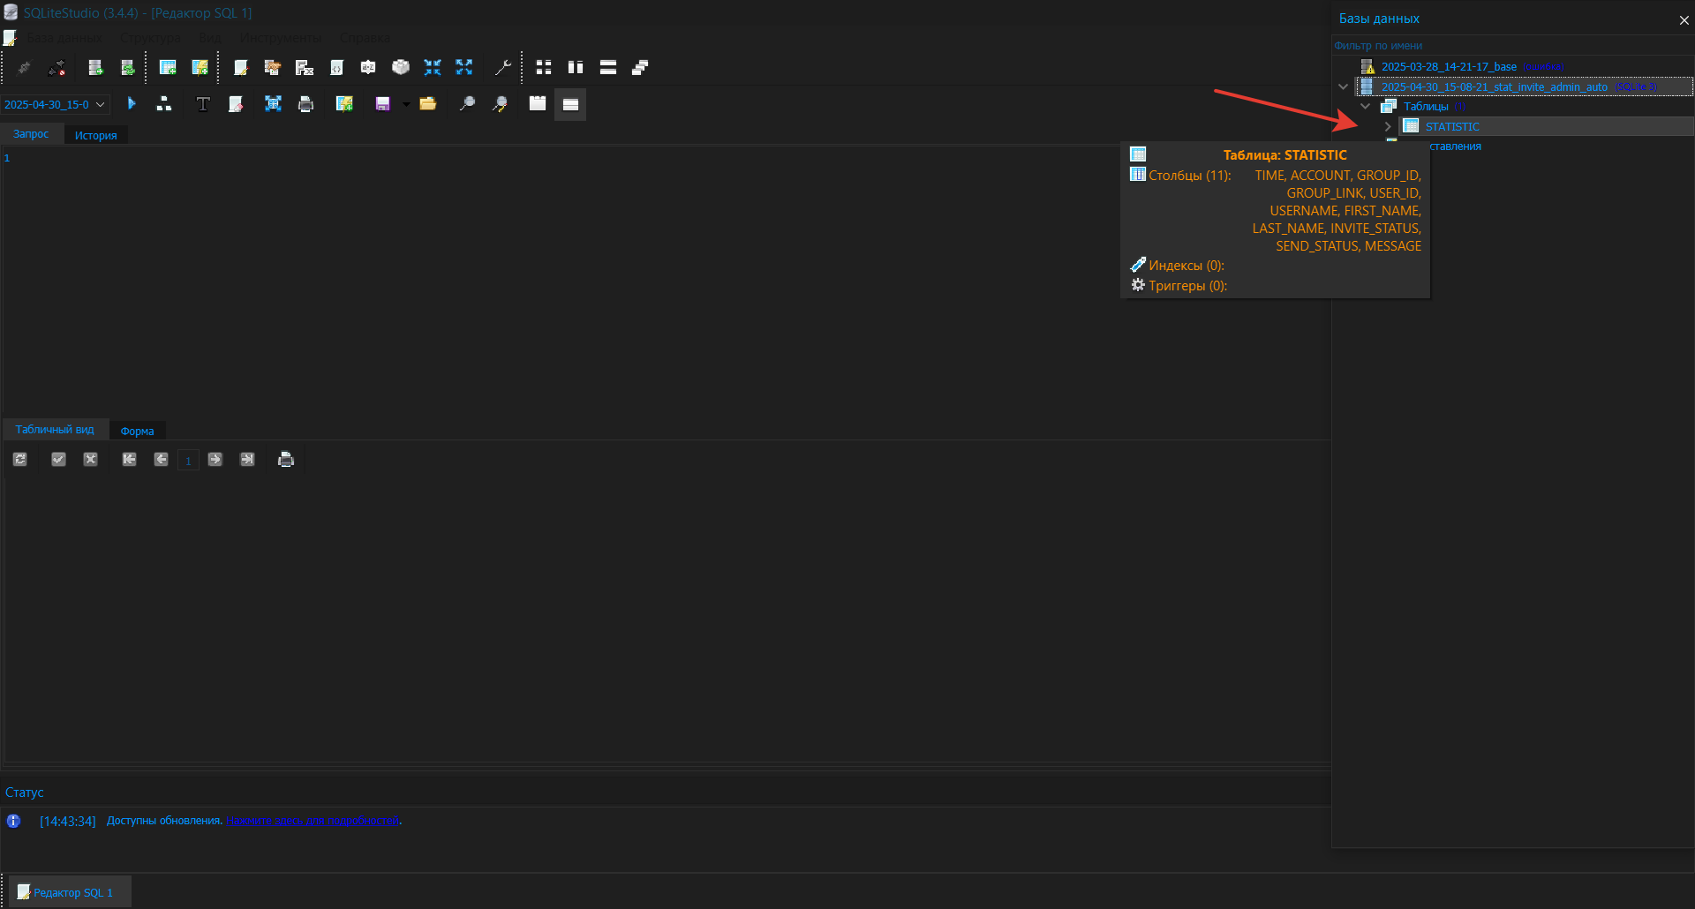Viewport: 1695px width, 909px height.
Task: Toggle results-below-query layout button
Action: [x=570, y=104]
